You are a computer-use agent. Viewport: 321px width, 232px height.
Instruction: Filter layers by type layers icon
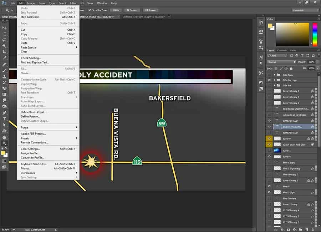point(302,56)
